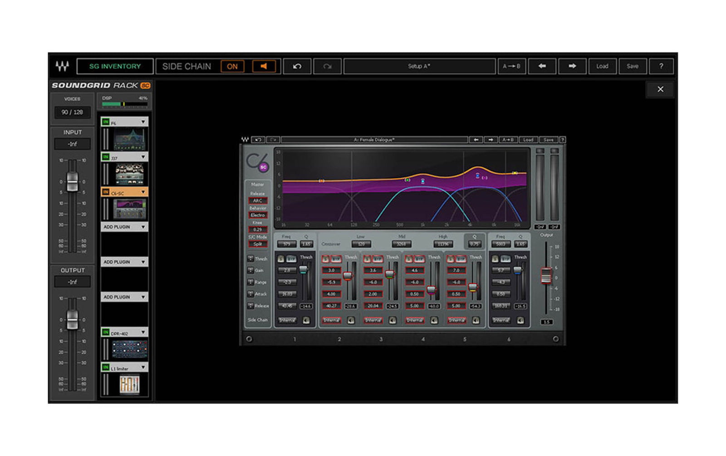The image size is (726, 456).
Task: Click the rack OUTPUT fader handle
Action: coord(72,320)
